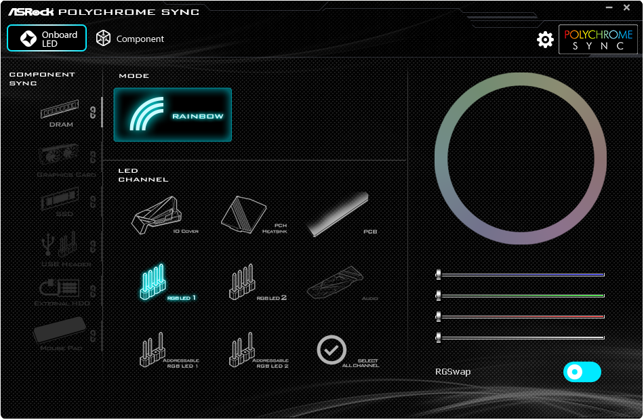Select the RGB LED 2 header
Screen dimensions: 644x420
tap(257, 282)
